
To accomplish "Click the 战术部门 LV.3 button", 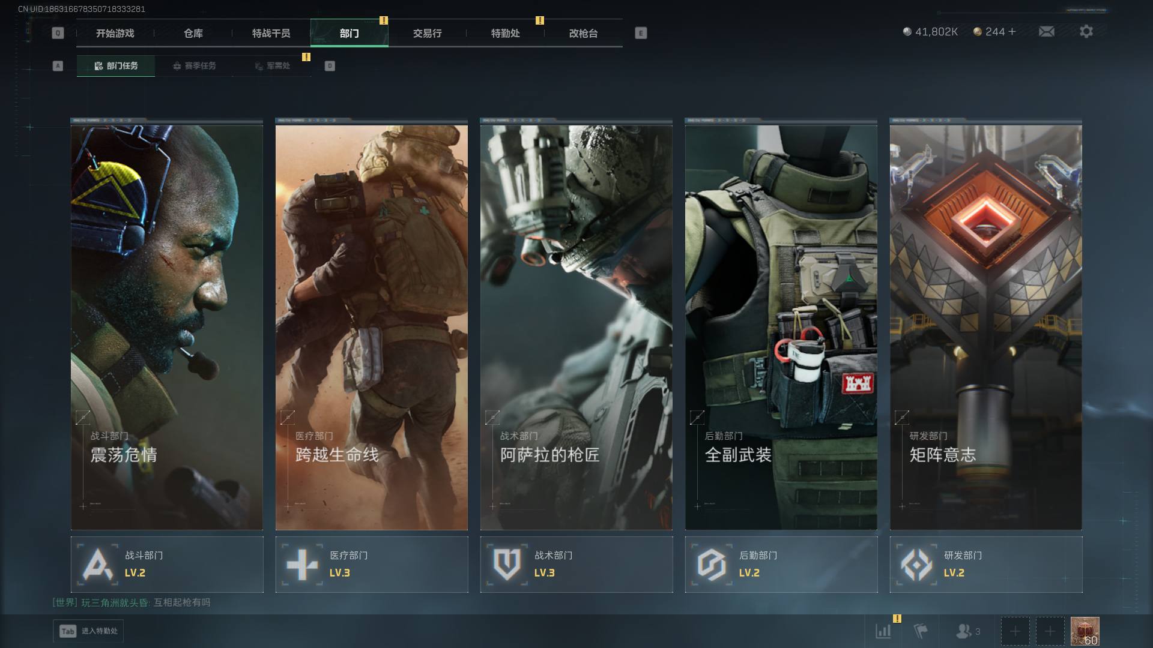I will pos(576,565).
